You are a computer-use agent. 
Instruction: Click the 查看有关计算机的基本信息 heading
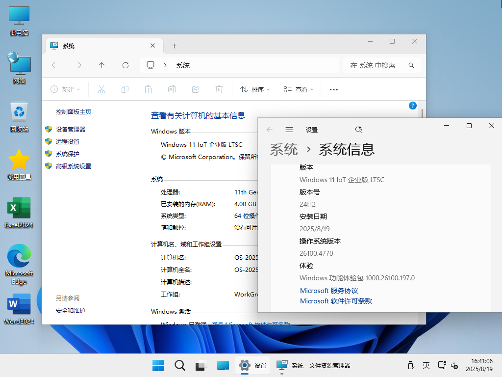pyautogui.click(x=198, y=115)
